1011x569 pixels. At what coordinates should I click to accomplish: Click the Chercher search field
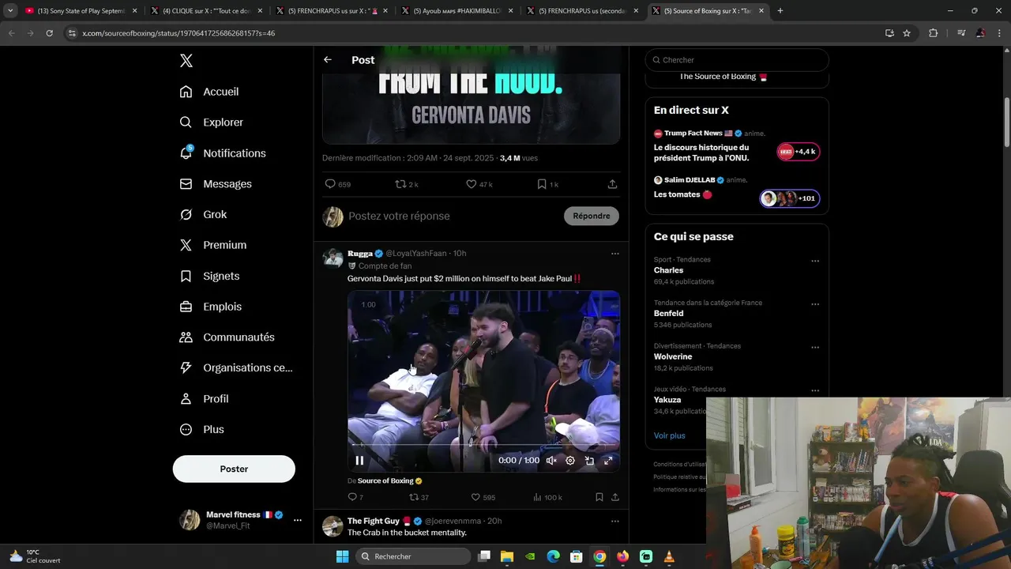pyautogui.click(x=737, y=60)
